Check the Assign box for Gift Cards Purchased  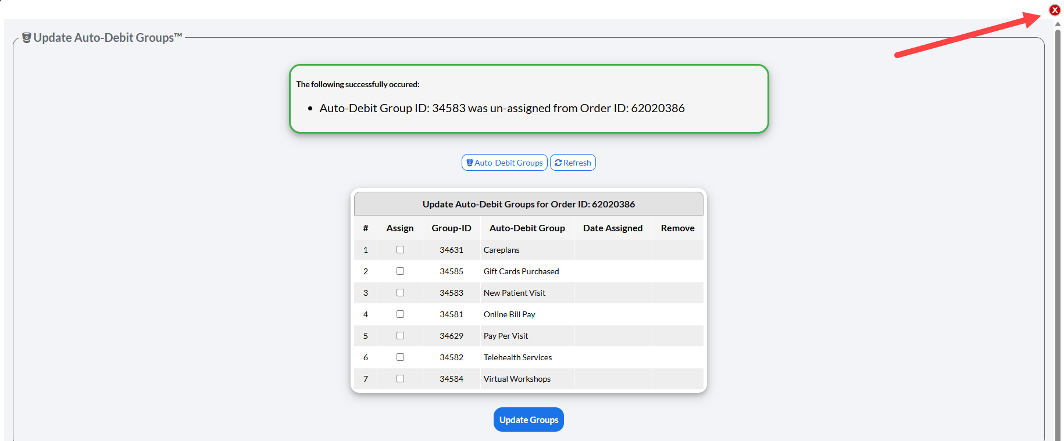click(400, 271)
